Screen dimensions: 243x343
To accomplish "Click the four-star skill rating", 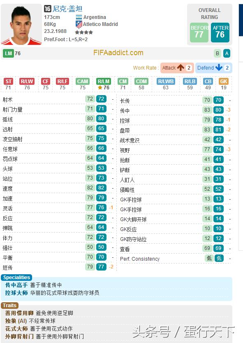I will [x=84, y=33].
